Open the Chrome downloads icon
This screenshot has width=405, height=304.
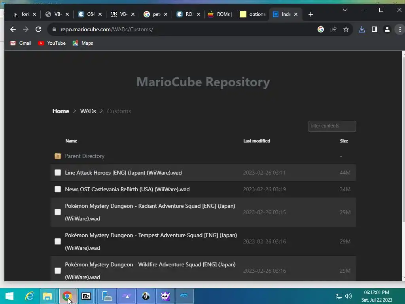pos(361,29)
